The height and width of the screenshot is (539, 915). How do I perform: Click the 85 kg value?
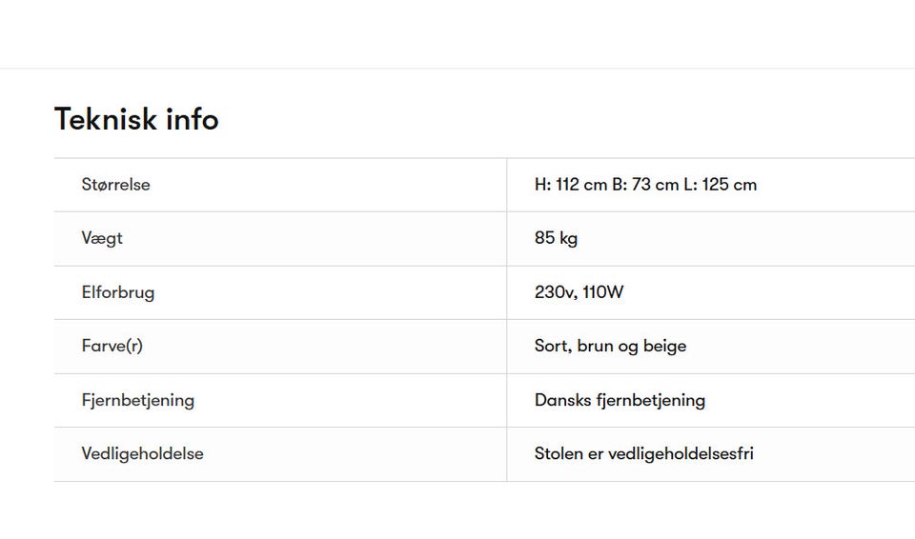556,238
